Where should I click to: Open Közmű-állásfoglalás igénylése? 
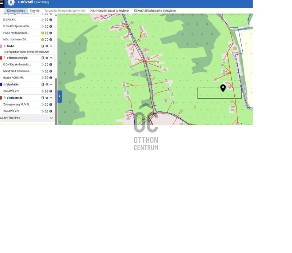click(155, 11)
